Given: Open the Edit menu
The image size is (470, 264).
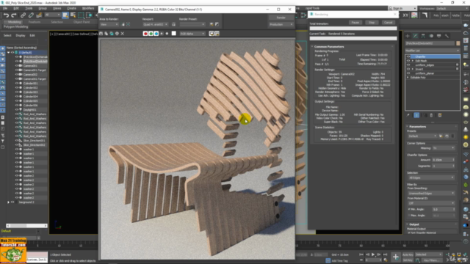Looking at the screenshot, I should click(x=16, y=8).
